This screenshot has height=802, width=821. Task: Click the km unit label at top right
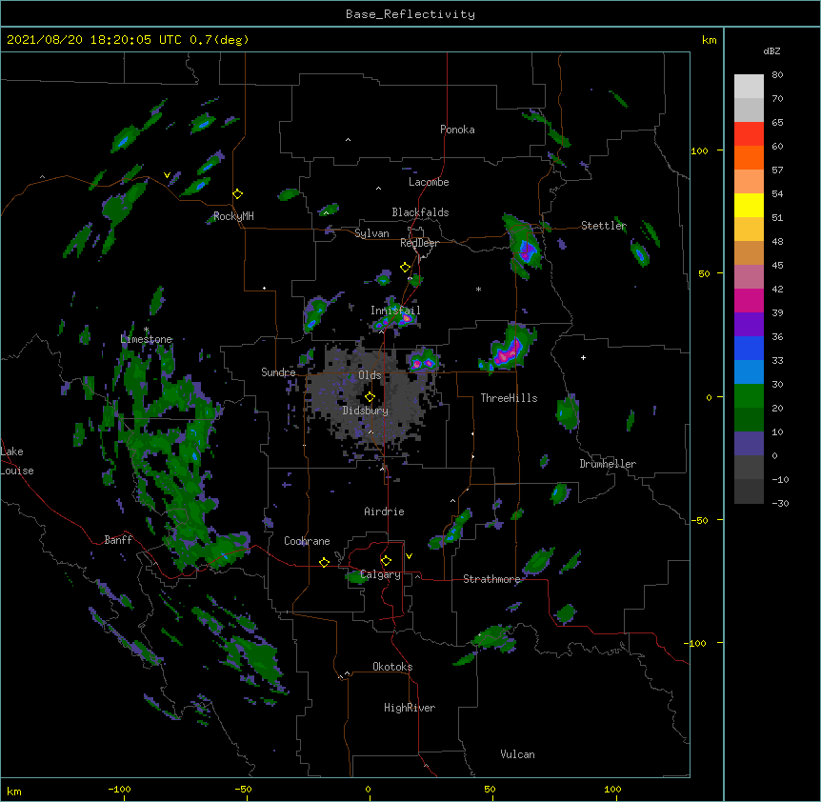pos(710,40)
